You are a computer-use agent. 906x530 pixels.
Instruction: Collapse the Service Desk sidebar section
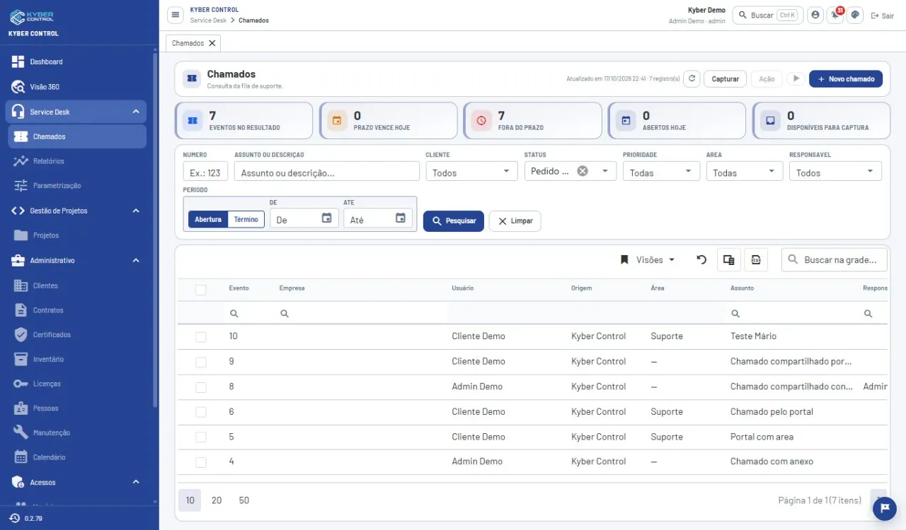[x=76, y=112]
